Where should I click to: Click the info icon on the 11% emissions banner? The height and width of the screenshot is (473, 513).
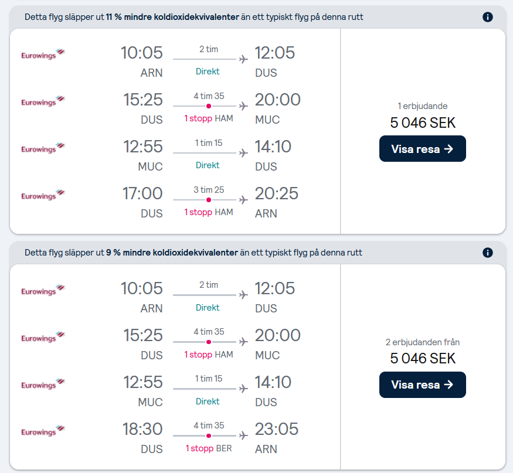click(x=487, y=17)
